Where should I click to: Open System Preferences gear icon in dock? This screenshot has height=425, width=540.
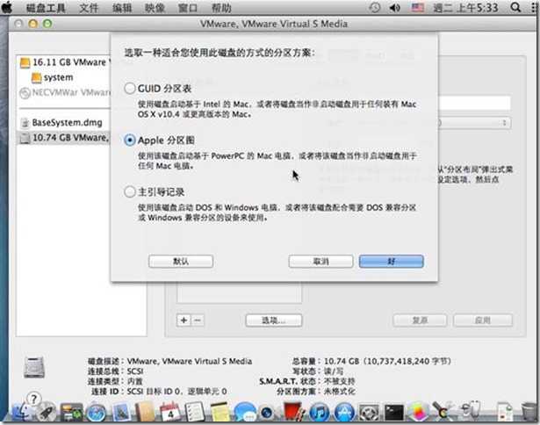[369, 412]
